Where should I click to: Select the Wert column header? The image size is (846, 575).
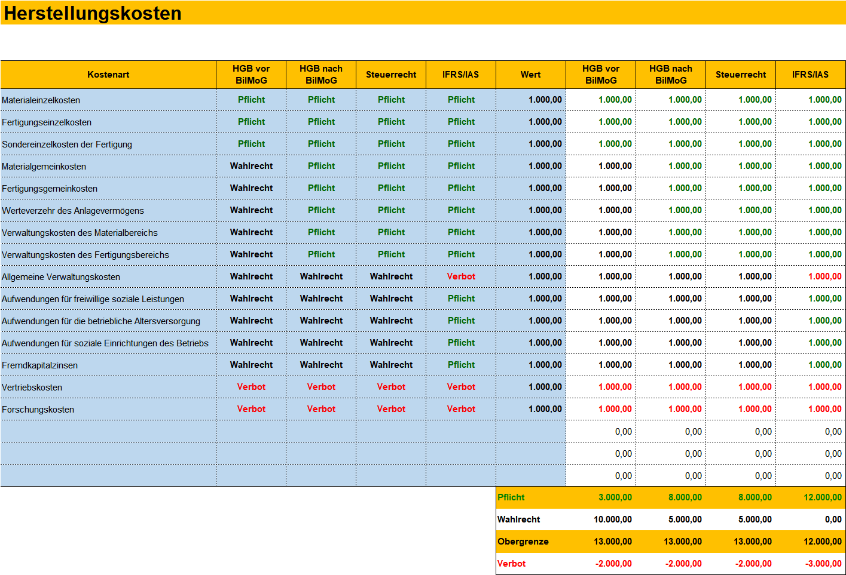pos(530,75)
